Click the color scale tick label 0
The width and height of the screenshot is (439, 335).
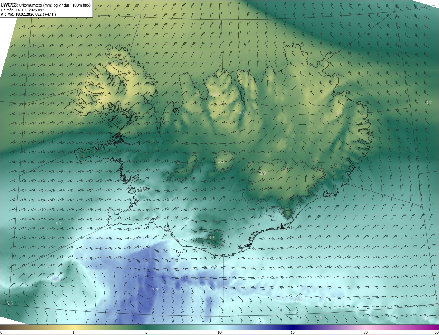click(1, 332)
